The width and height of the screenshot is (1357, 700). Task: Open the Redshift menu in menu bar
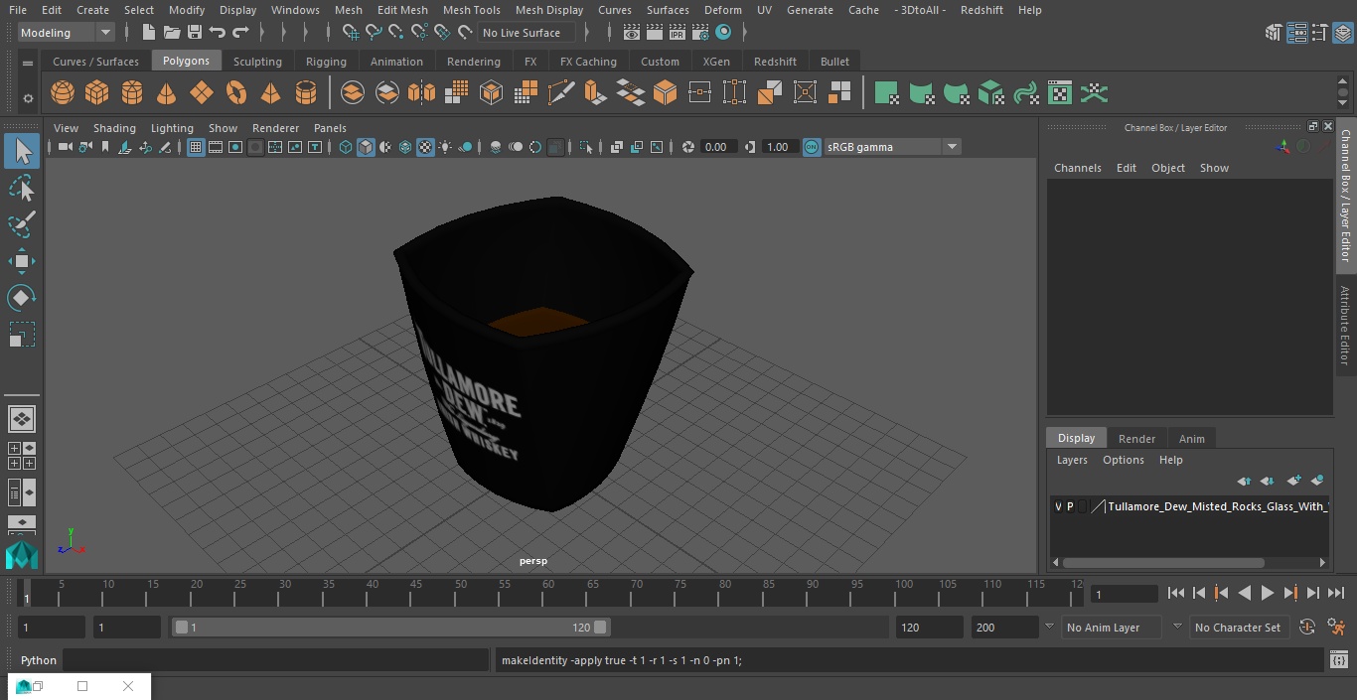(981, 10)
